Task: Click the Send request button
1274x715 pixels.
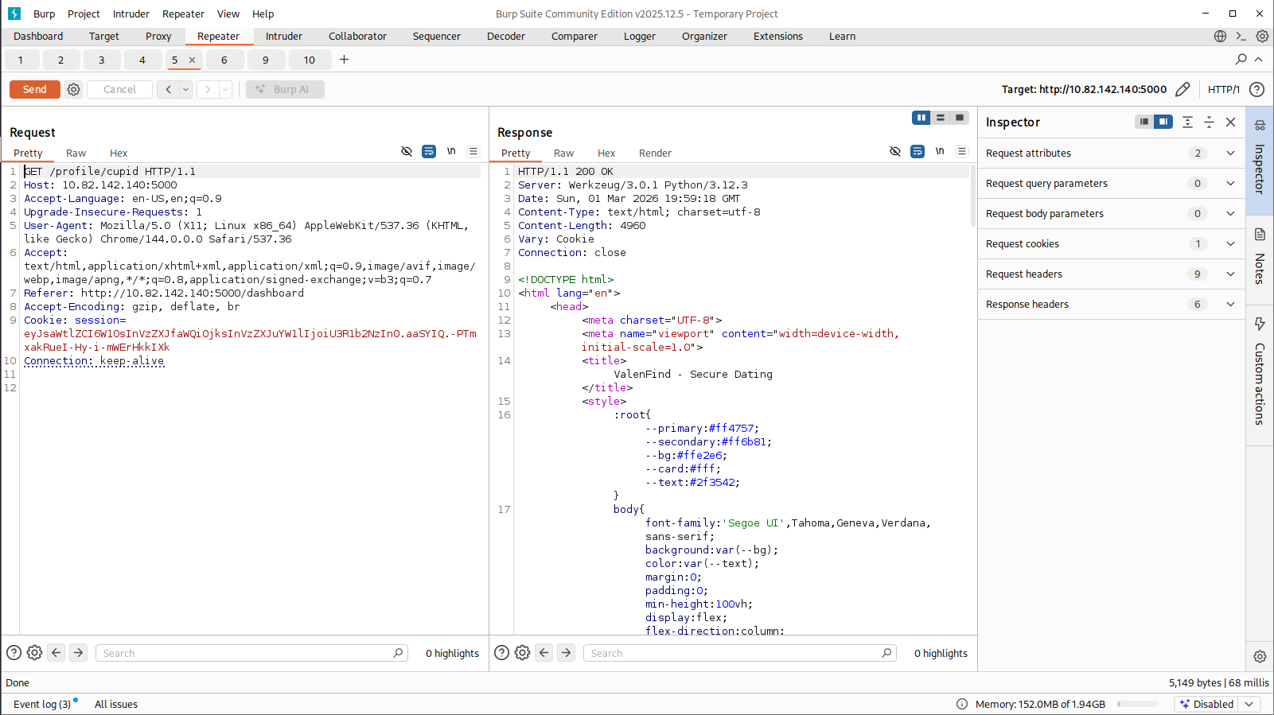Action: (34, 89)
